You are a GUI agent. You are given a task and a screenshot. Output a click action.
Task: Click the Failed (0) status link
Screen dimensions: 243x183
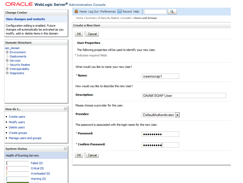point(37,163)
